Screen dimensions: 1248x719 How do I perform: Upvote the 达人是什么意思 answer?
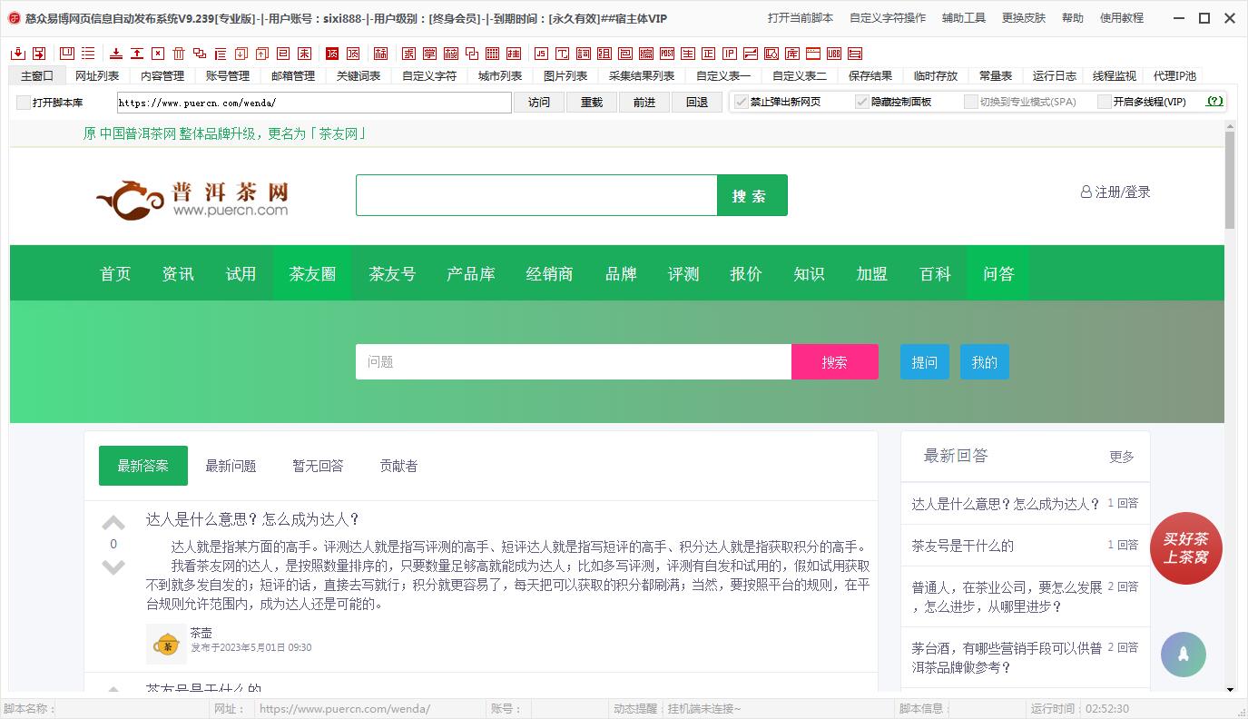(113, 522)
